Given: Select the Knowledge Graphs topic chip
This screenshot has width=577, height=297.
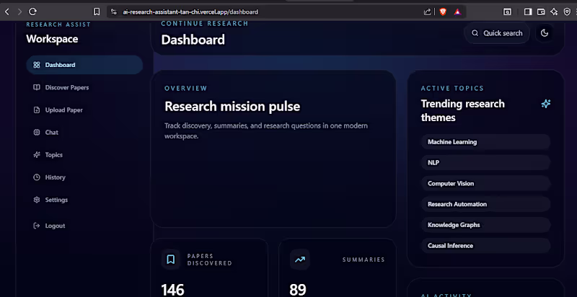Looking at the screenshot, I should coord(485,225).
